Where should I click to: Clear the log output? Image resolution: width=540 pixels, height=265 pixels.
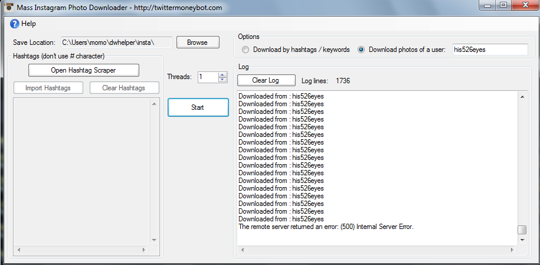[266, 80]
